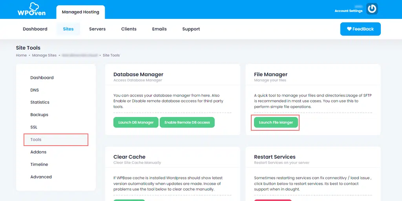Viewport: 402px width, 201px height.
Task: Open Account Settings
Action: click(x=349, y=11)
